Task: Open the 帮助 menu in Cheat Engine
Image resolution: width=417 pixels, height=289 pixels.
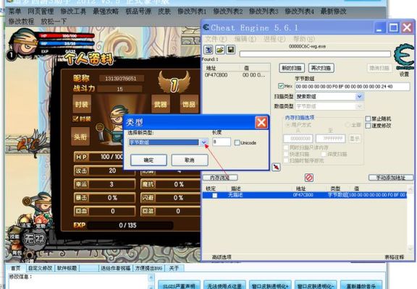Action: pos(304,39)
